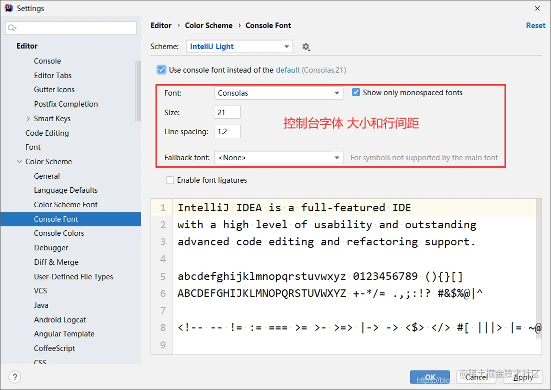
Task: Select VCS color scheme item
Action: pyautogui.click(x=40, y=291)
